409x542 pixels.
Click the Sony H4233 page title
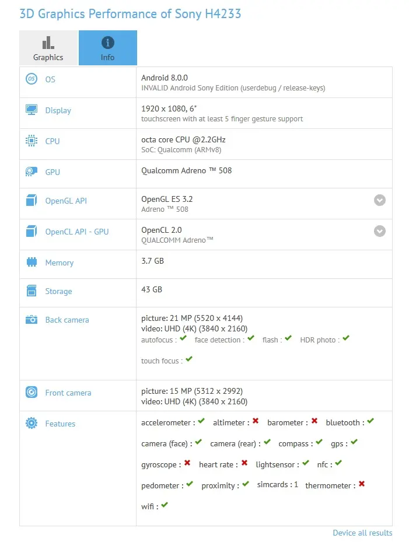tap(130, 13)
